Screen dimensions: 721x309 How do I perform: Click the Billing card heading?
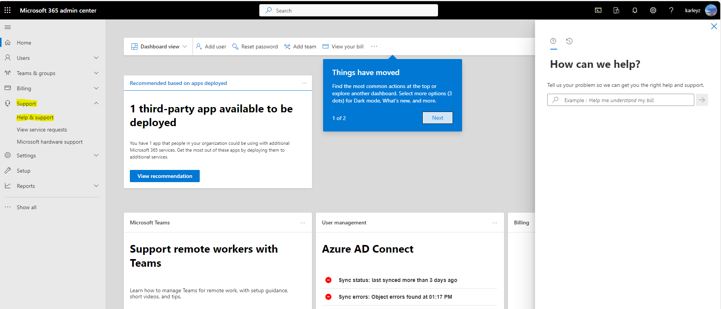tap(521, 223)
